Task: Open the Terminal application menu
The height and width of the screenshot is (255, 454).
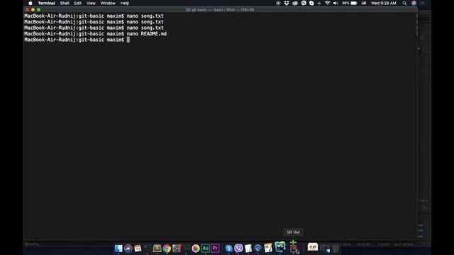Action: click(46, 3)
